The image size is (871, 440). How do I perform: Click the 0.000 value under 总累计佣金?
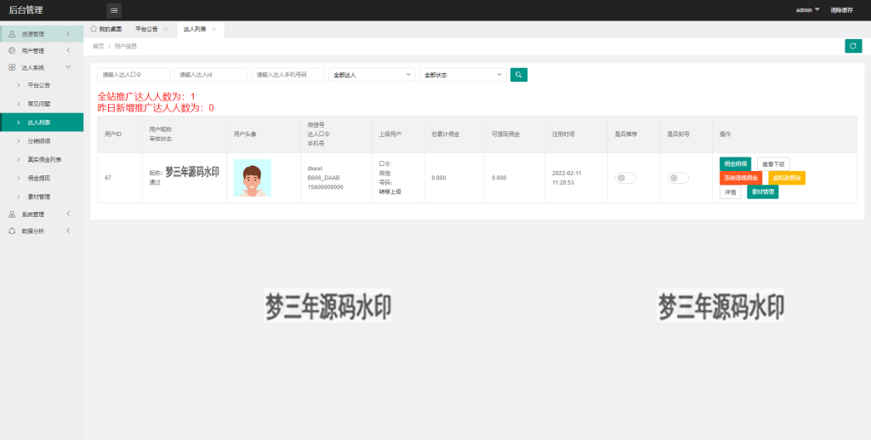(x=439, y=178)
